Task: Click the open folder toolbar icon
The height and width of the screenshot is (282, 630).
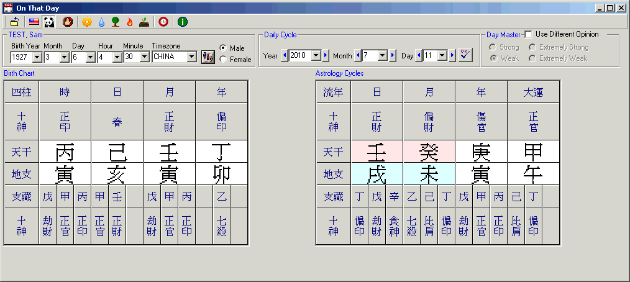Action: pos(14,22)
